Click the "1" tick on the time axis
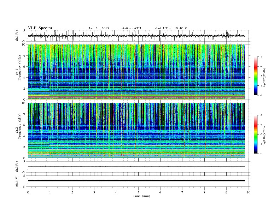280x216 pixels. click(50, 192)
